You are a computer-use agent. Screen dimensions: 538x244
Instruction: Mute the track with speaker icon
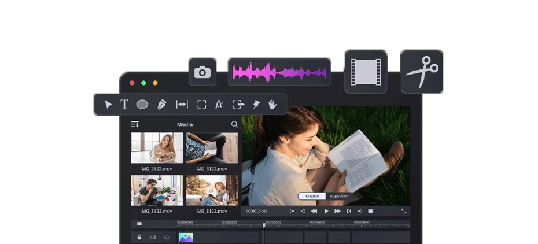tap(153, 238)
